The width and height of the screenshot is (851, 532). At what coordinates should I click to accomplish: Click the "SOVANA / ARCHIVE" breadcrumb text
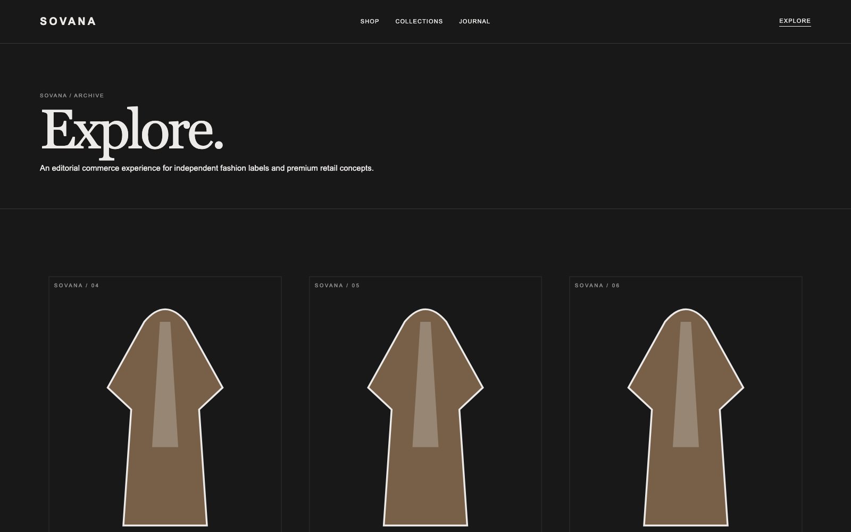72,96
